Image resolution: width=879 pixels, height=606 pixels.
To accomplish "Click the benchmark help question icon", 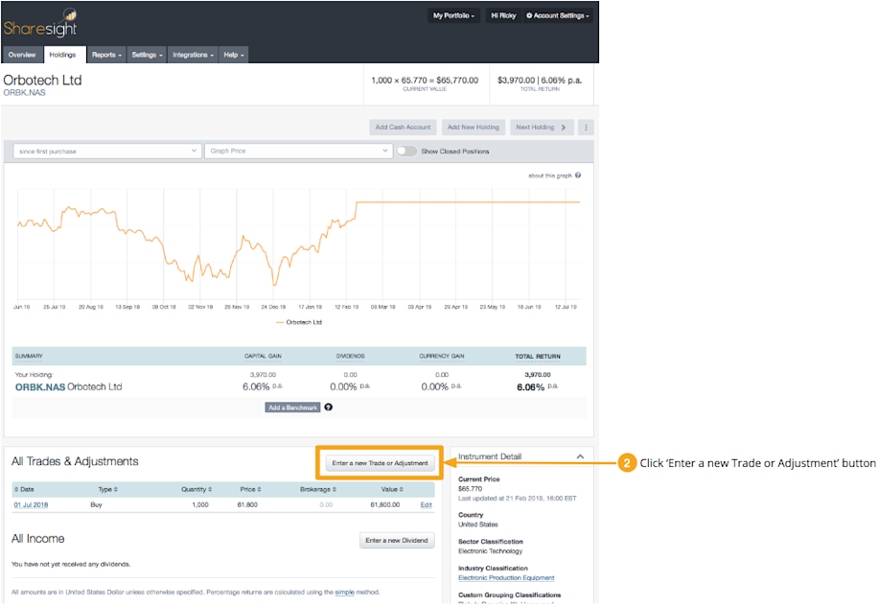I will coord(329,407).
